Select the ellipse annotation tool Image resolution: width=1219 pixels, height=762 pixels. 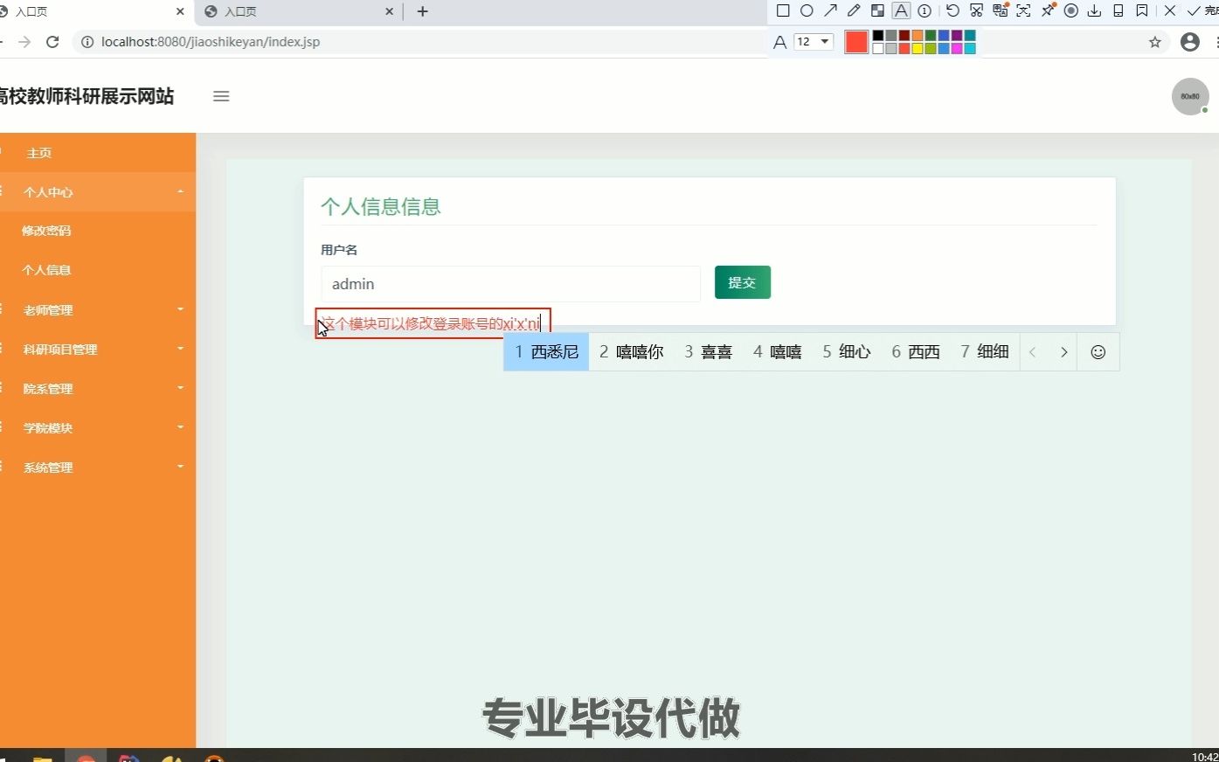807,11
